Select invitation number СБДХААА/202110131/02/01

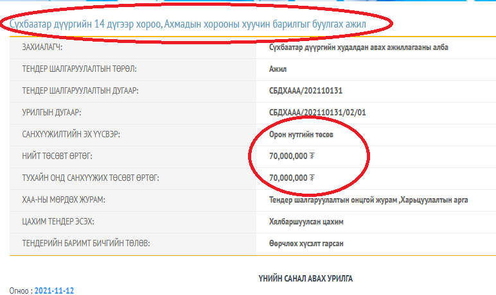[x=317, y=112]
